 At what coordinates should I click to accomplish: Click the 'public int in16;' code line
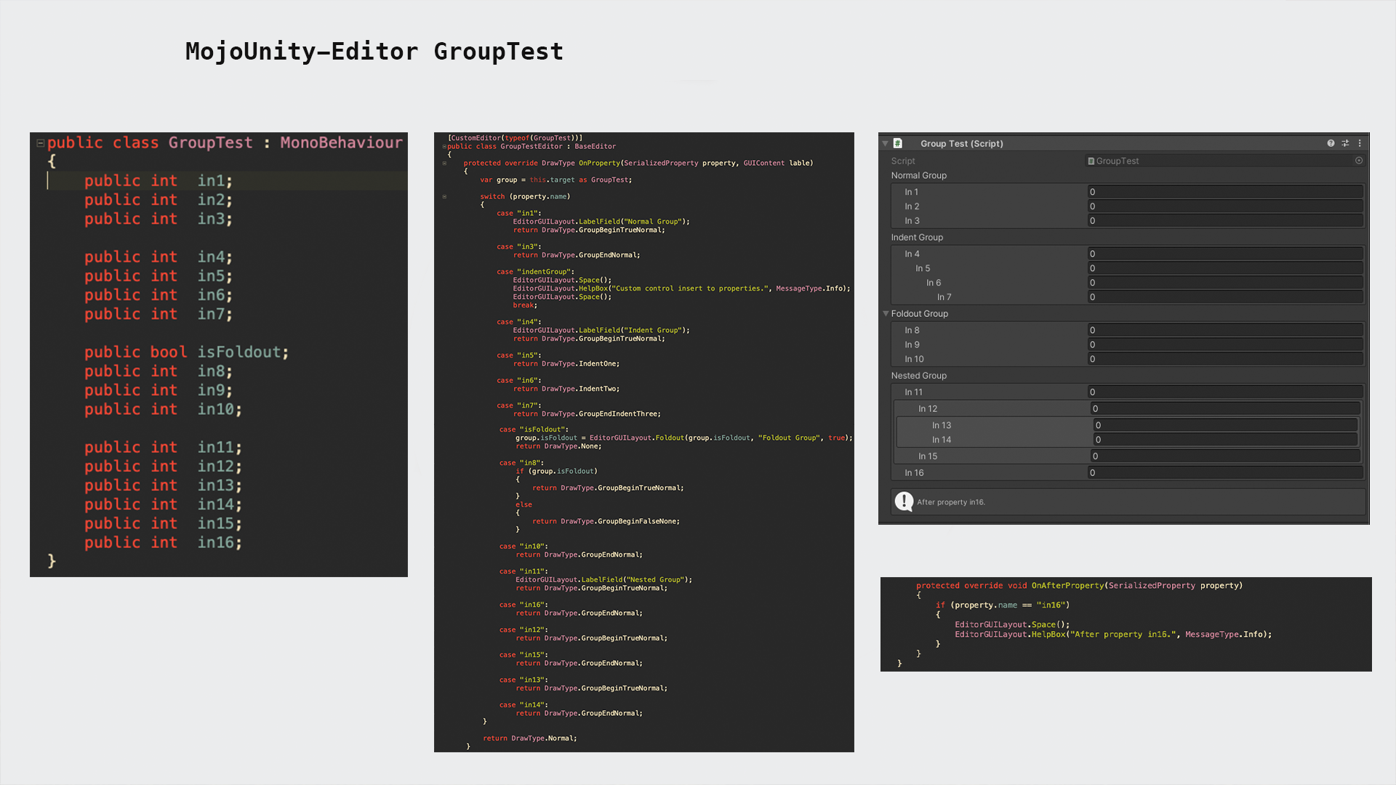tap(163, 543)
